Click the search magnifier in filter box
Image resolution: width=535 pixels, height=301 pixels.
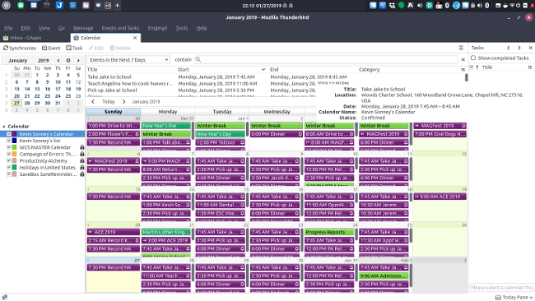(x=198, y=60)
